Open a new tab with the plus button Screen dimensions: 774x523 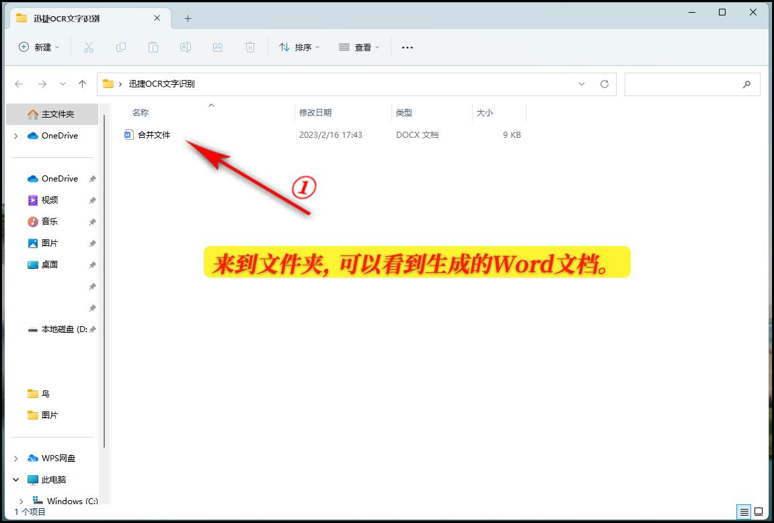186,19
